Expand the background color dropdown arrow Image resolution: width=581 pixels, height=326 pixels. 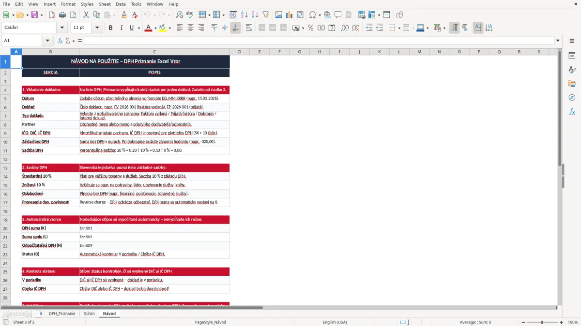169,28
